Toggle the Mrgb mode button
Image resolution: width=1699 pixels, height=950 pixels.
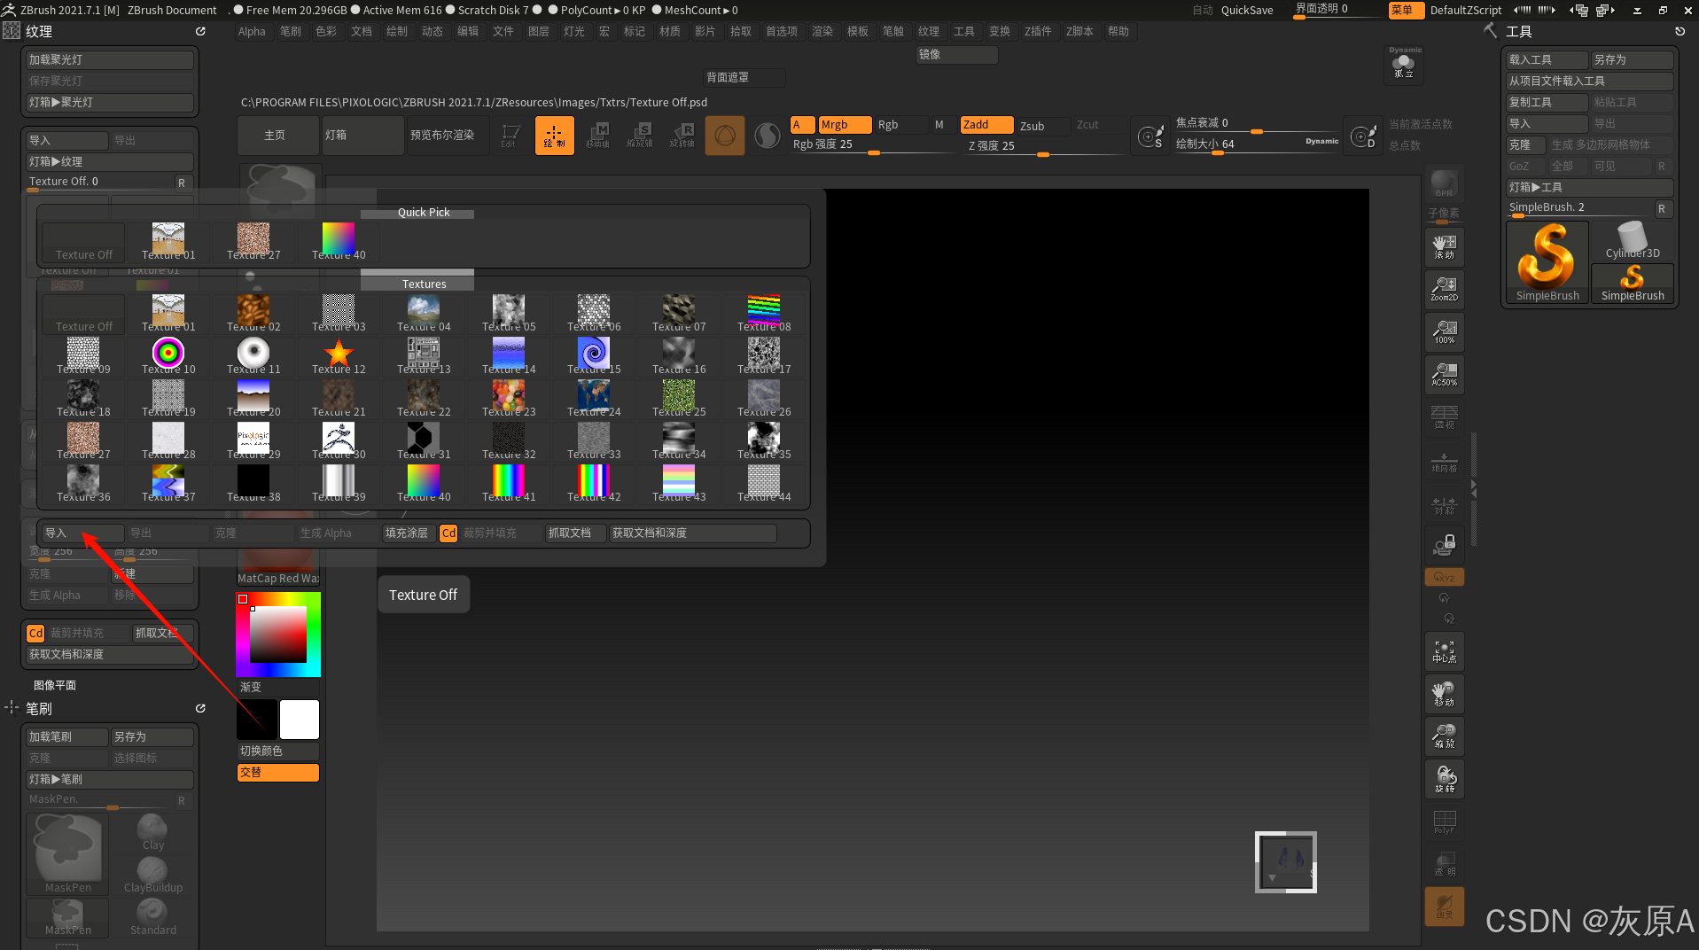point(845,125)
